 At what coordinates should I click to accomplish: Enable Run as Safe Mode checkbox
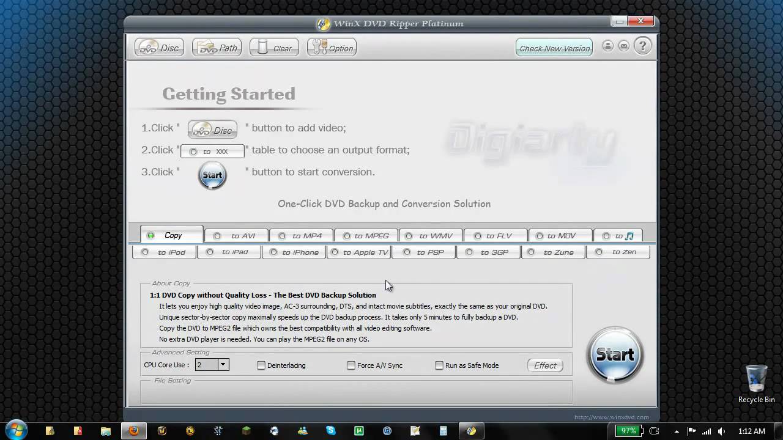[x=439, y=365]
